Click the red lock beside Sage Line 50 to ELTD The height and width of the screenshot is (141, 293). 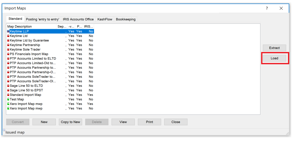click(8, 86)
